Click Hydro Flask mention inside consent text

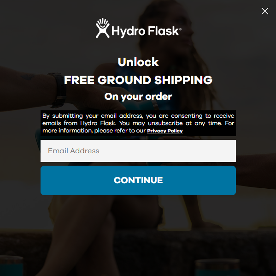pyautogui.click(x=98, y=123)
